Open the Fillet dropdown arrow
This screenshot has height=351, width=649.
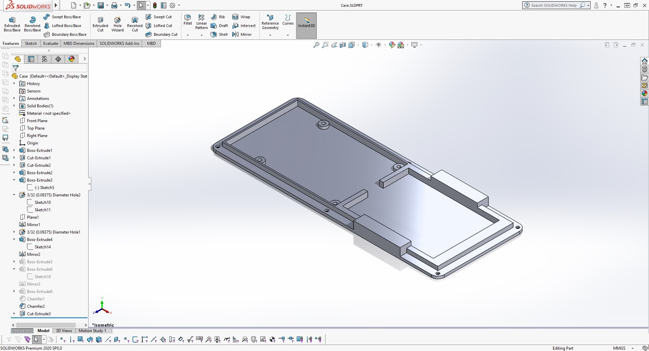(x=188, y=35)
